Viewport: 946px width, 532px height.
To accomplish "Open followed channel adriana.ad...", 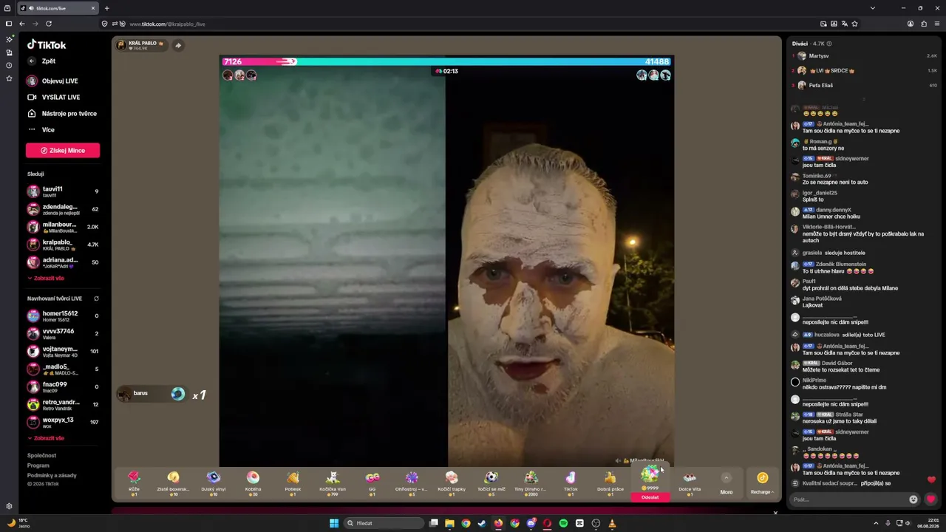I will [x=63, y=262].
